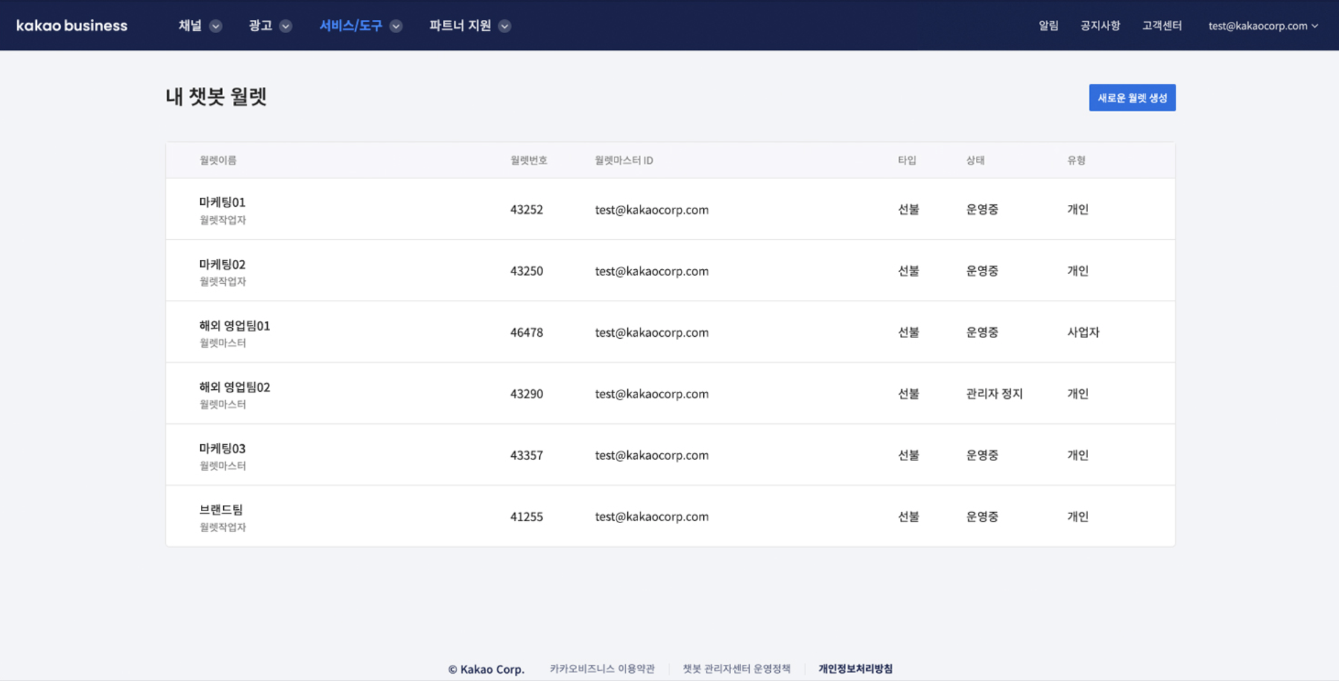
Task: Expand the 채널 menu chevron
Action: tap(215, 26)
